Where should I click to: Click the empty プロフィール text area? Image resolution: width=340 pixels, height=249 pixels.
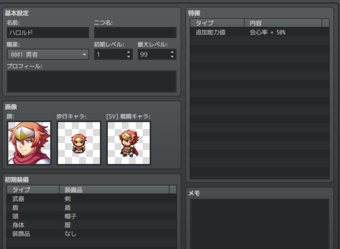coord(91,81)
